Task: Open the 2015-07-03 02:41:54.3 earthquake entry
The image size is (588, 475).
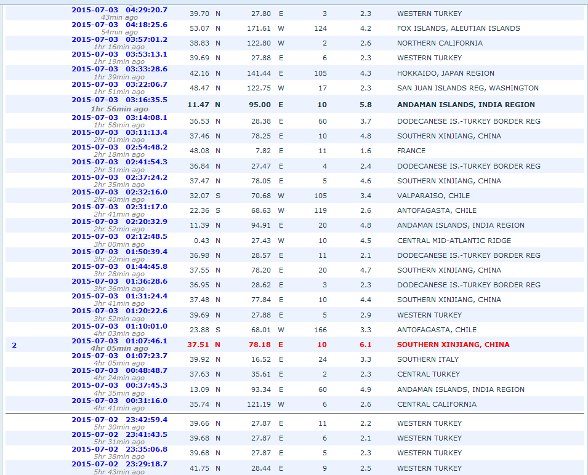Action: (119, 162)
